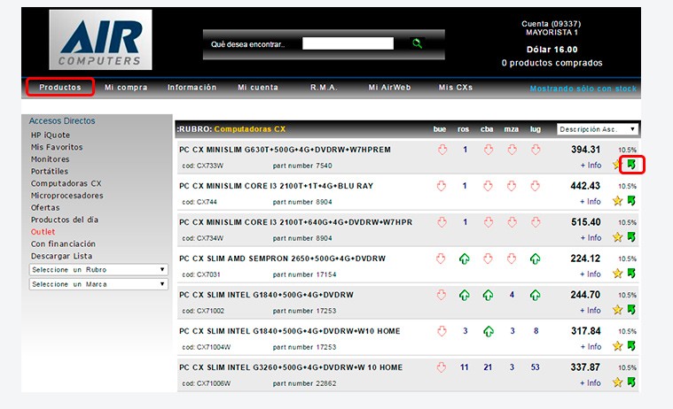The height and width of the screenshot is (409, 673).
Task: Click product code cod: CX71004W
Action: (x=206, y=347)
